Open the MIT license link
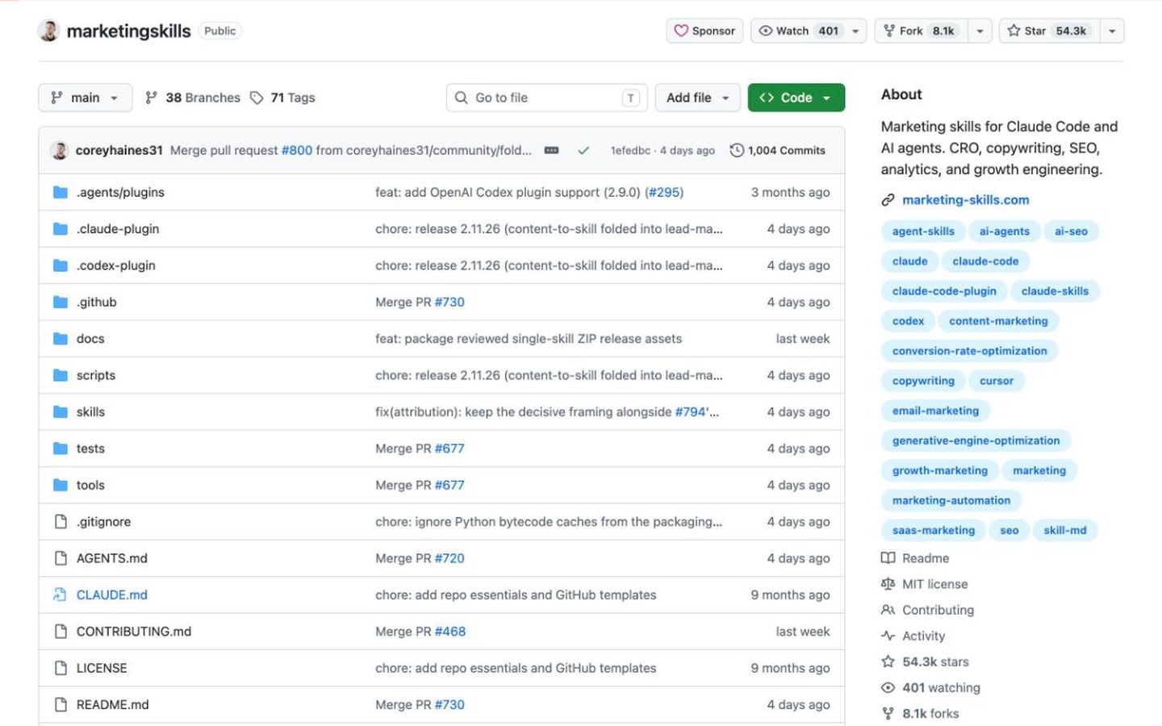Image resolution: width=1162 pixels, height=726 pixels. [925, 584]
